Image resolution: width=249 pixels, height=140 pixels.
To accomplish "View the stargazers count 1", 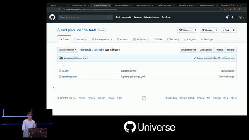I will (x=216, y=30).
